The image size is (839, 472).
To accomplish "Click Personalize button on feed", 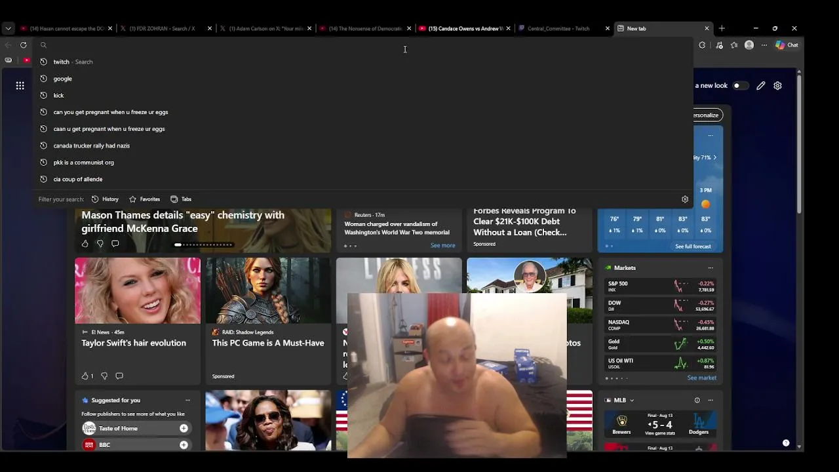I will 706,115.
